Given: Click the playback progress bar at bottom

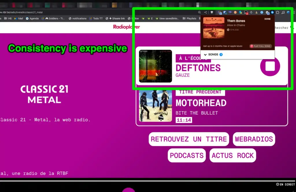Looking at the screenshot, I should [148, 181].
